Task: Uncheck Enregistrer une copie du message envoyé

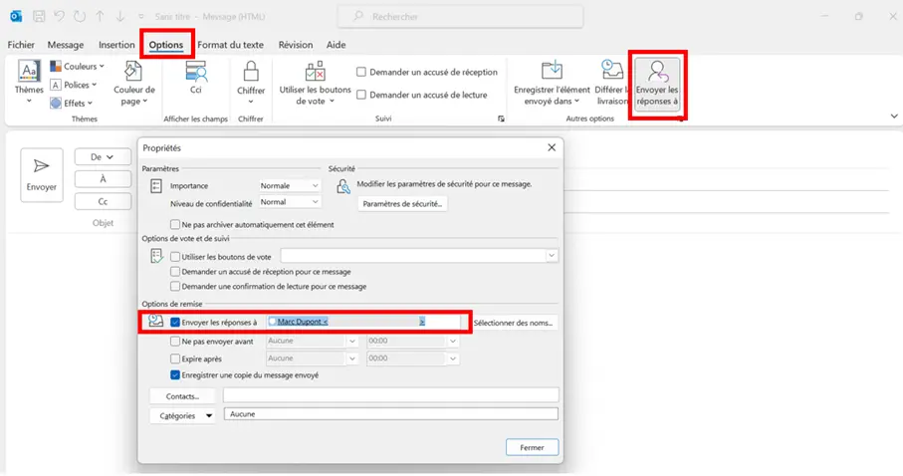Action: coord(175,375)
